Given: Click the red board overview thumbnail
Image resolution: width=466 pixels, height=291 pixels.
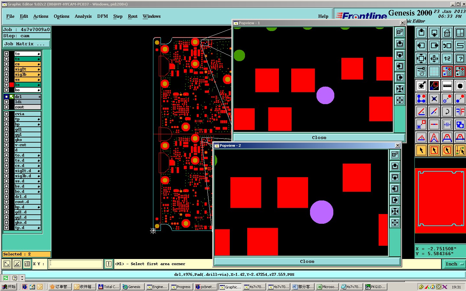Looking at the screenshot, I should [440, 201].
